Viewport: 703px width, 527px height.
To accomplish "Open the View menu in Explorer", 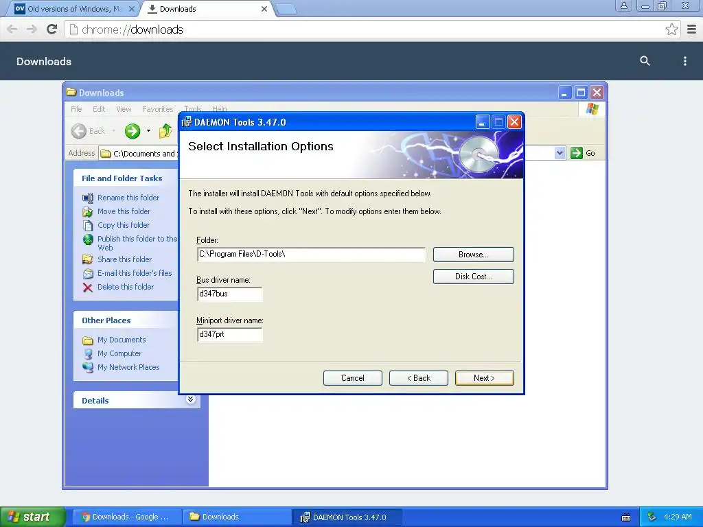I will click(x=124, y=109).
